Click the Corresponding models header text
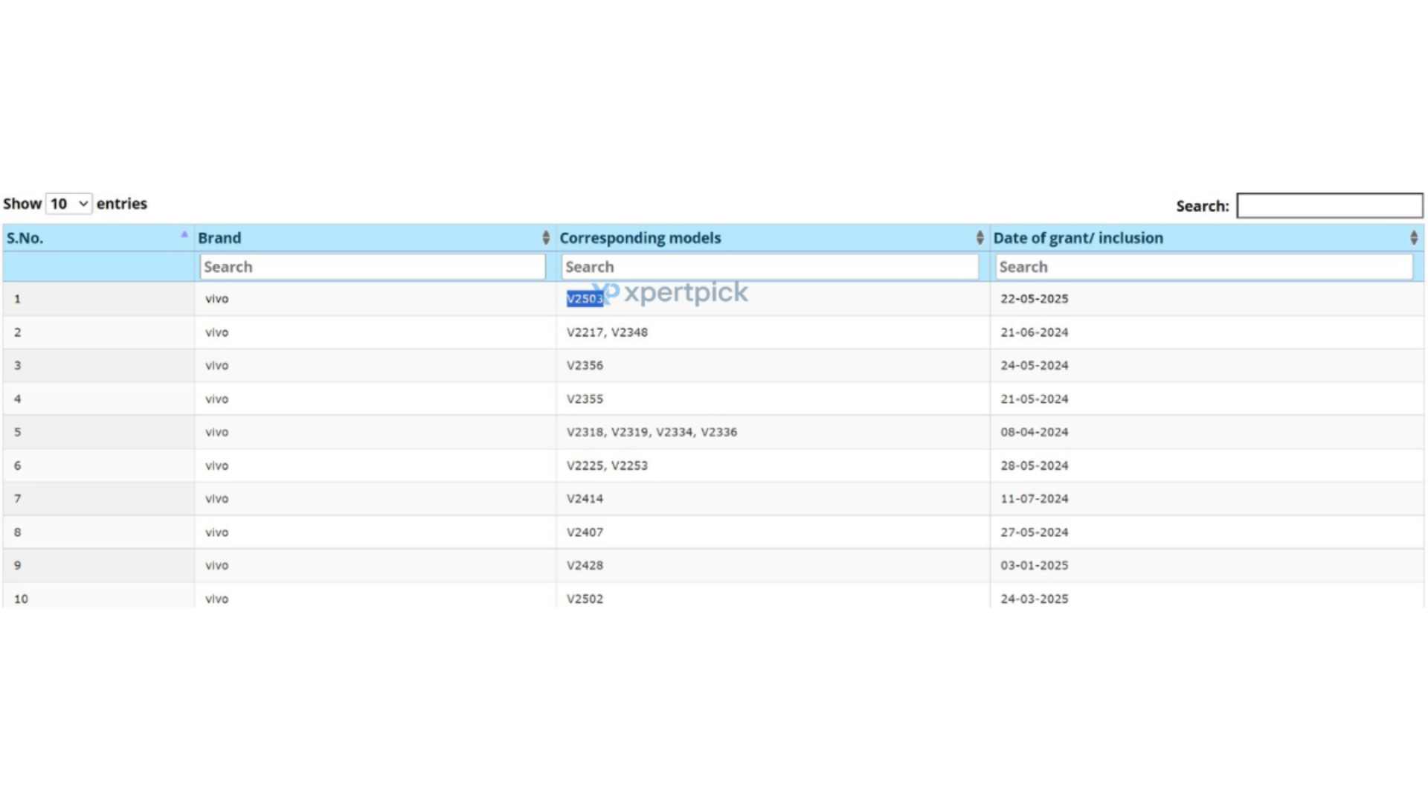This screenshot has height=803, width=1428. 640,238
